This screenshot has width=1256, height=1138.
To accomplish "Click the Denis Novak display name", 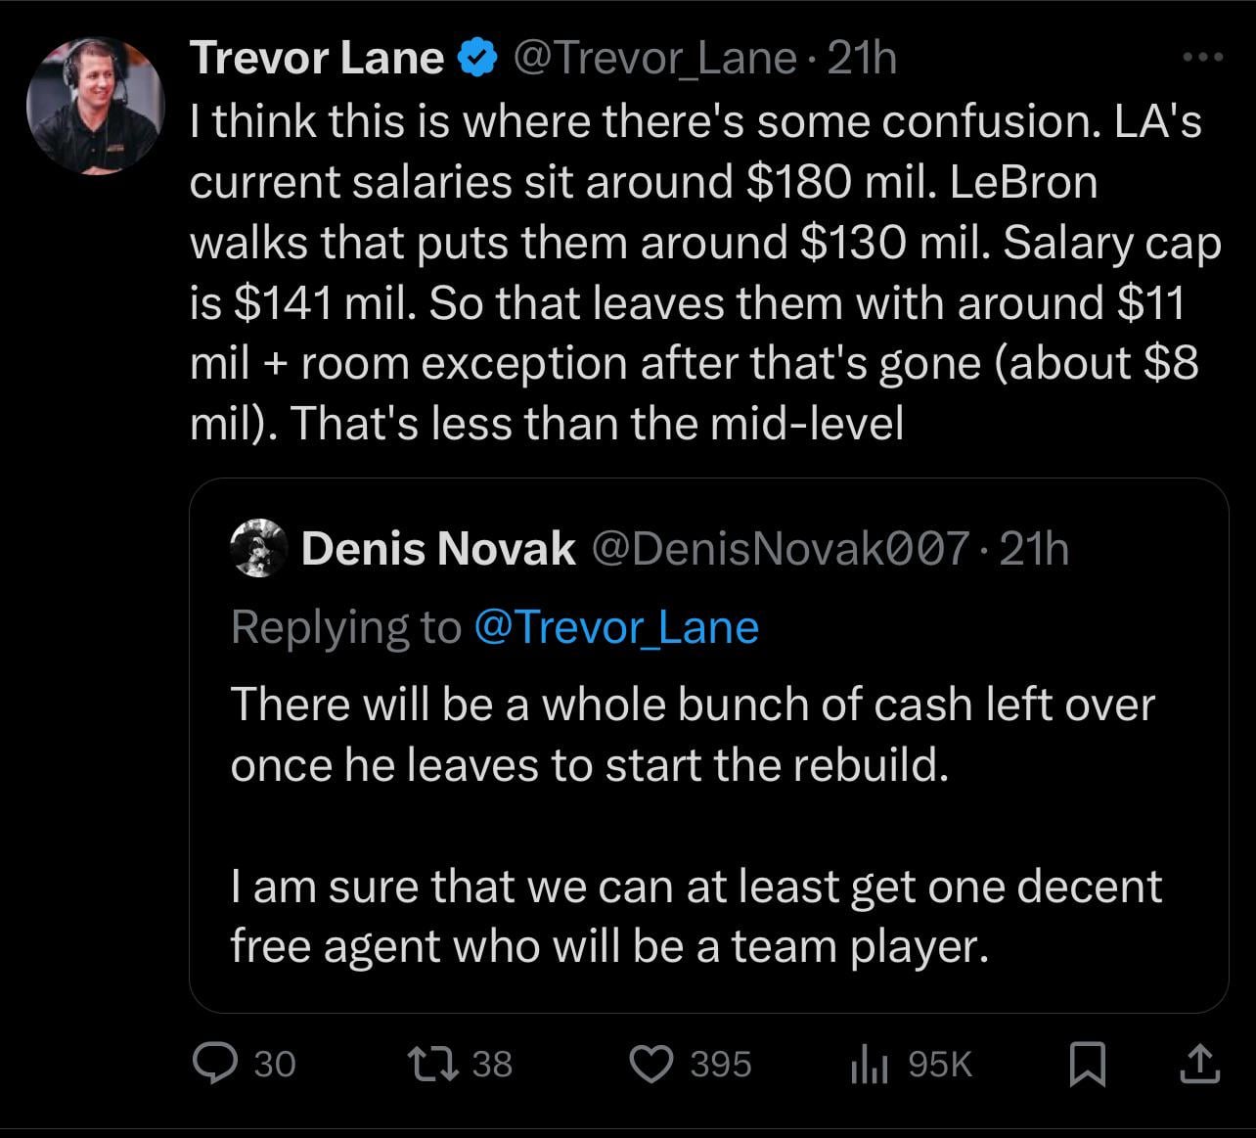I will coord(437,549).
